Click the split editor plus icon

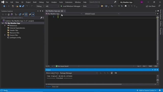[158, 14]
